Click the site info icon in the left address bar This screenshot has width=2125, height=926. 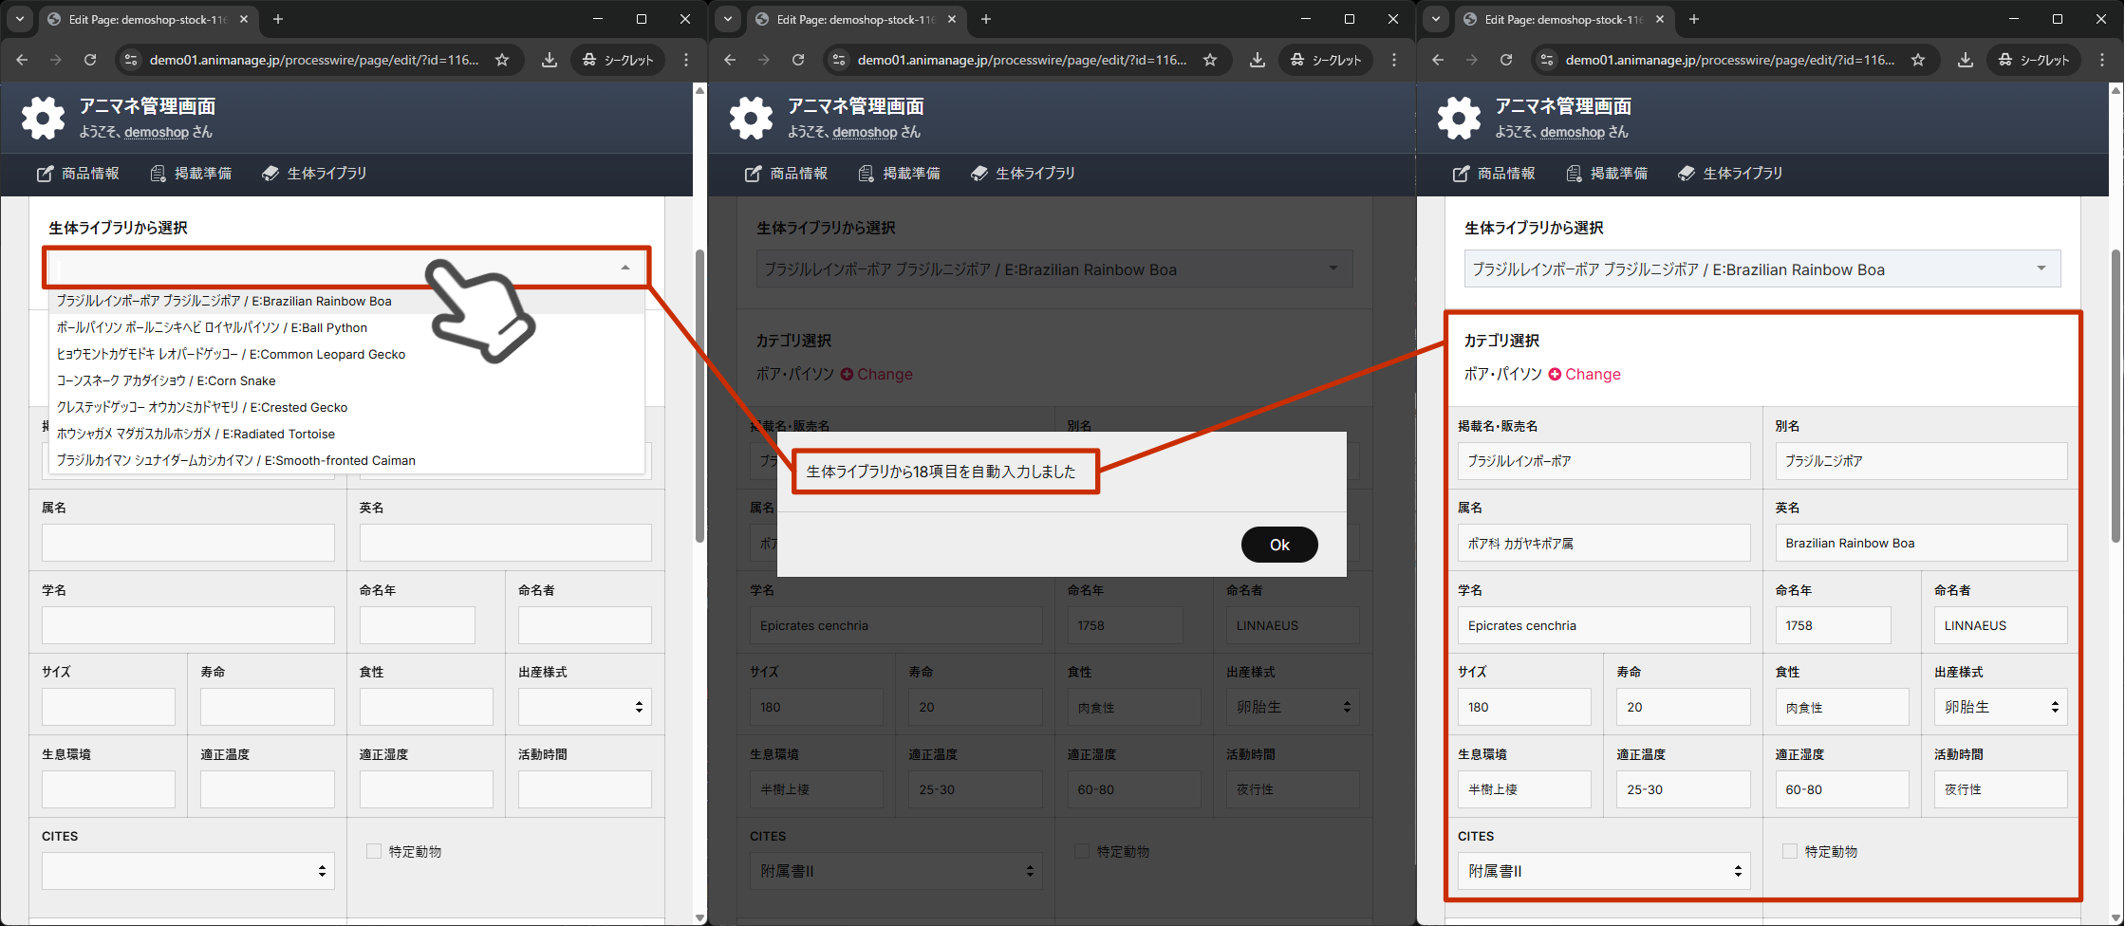(x=130, y=60)
